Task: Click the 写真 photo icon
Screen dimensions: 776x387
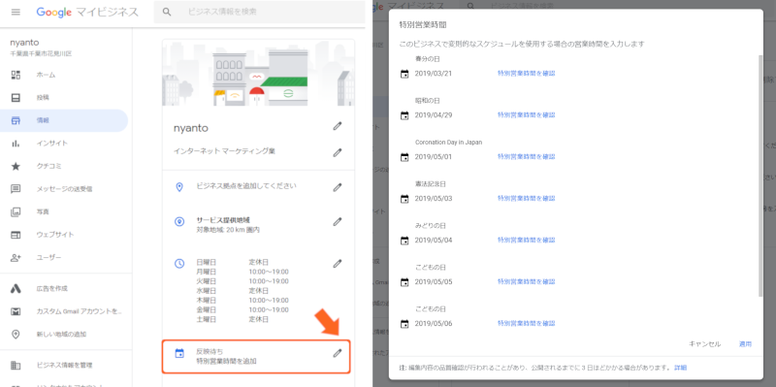Action: point(16,211)
